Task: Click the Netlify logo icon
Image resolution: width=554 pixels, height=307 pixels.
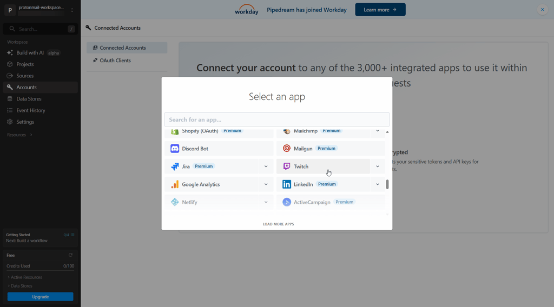Action: [175, 202]
